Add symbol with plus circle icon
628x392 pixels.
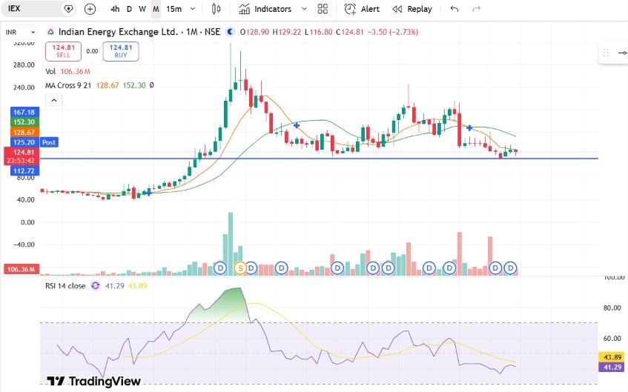(90, 9)
